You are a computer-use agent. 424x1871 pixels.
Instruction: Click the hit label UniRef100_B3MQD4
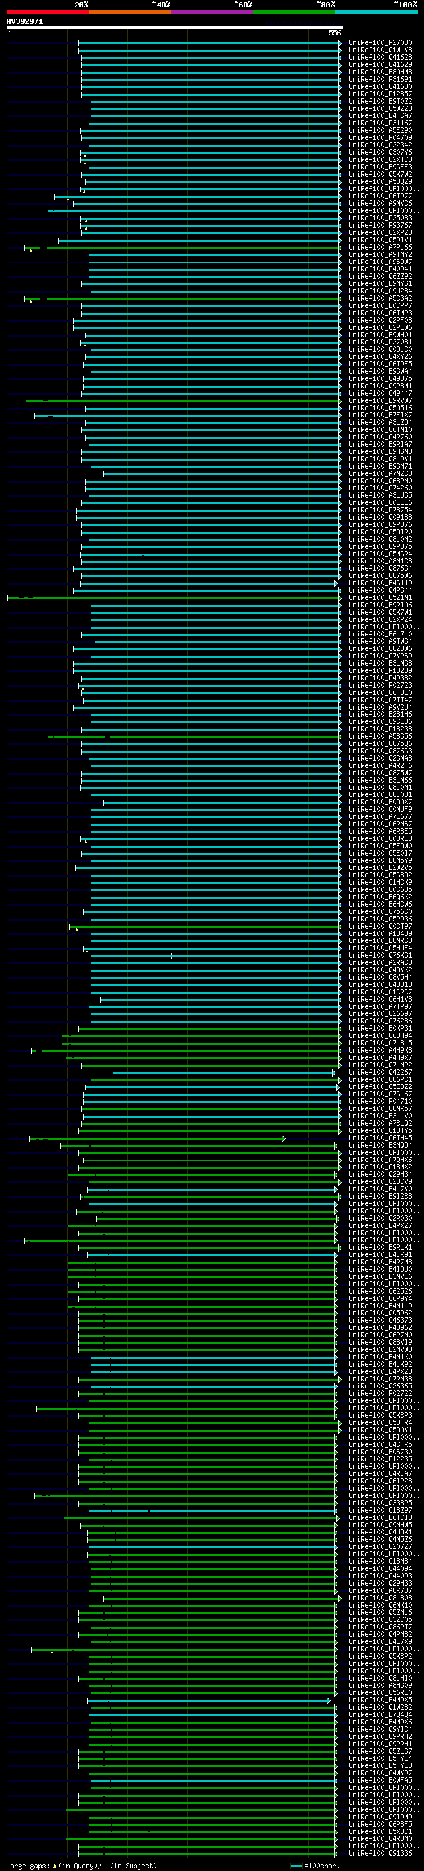coord(380,1146)
